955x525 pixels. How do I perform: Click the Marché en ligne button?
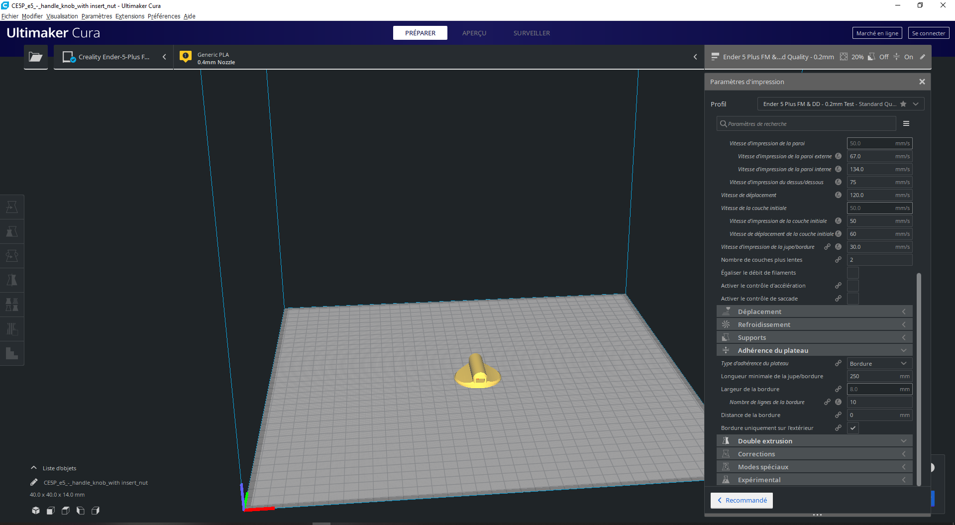coord(877,33)
